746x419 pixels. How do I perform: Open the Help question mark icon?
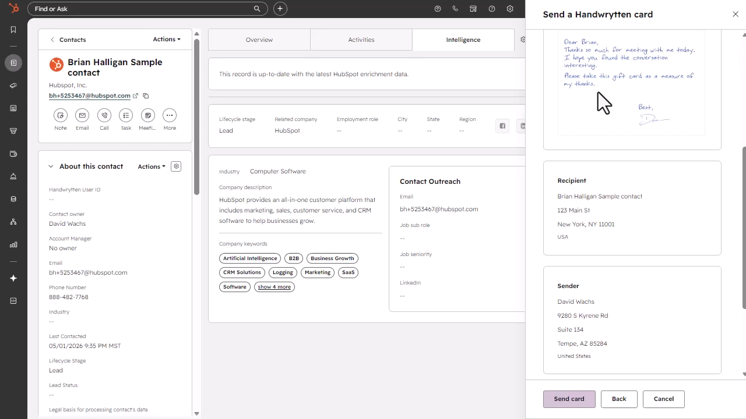tap(492, 9)
